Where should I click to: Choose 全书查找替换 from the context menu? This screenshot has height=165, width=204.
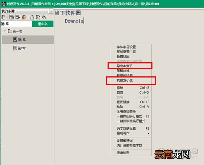(x=131, y=112)
